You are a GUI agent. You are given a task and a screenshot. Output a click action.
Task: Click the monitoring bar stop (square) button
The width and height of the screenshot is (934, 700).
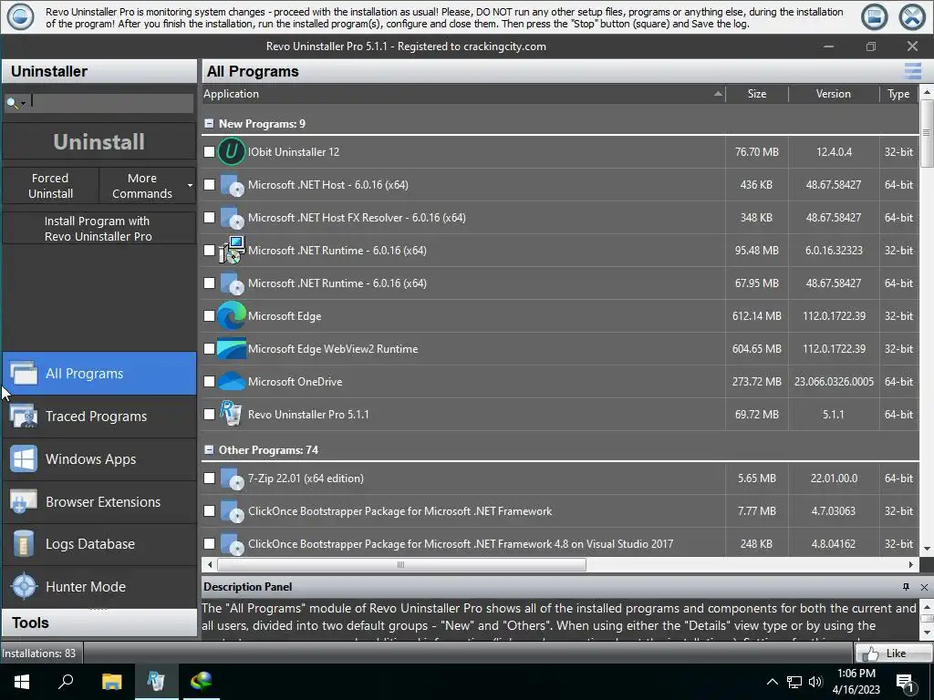click(x=875, y=16)
